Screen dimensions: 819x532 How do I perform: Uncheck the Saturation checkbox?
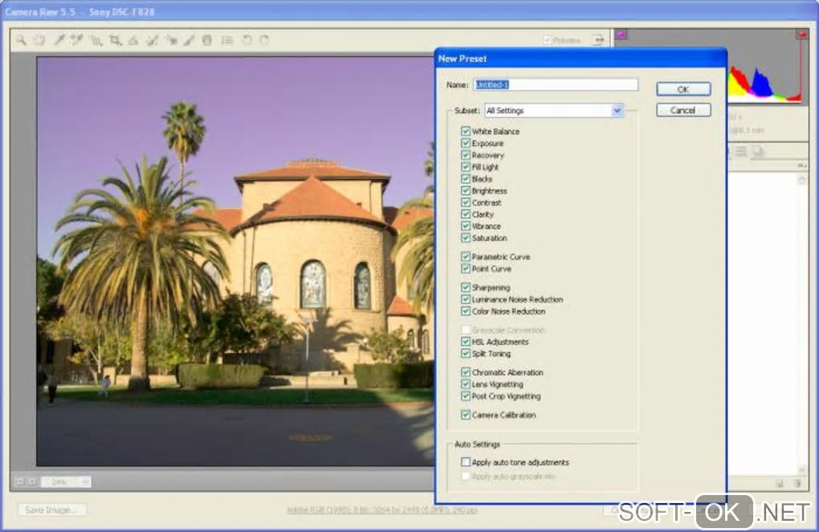[466, 238]
